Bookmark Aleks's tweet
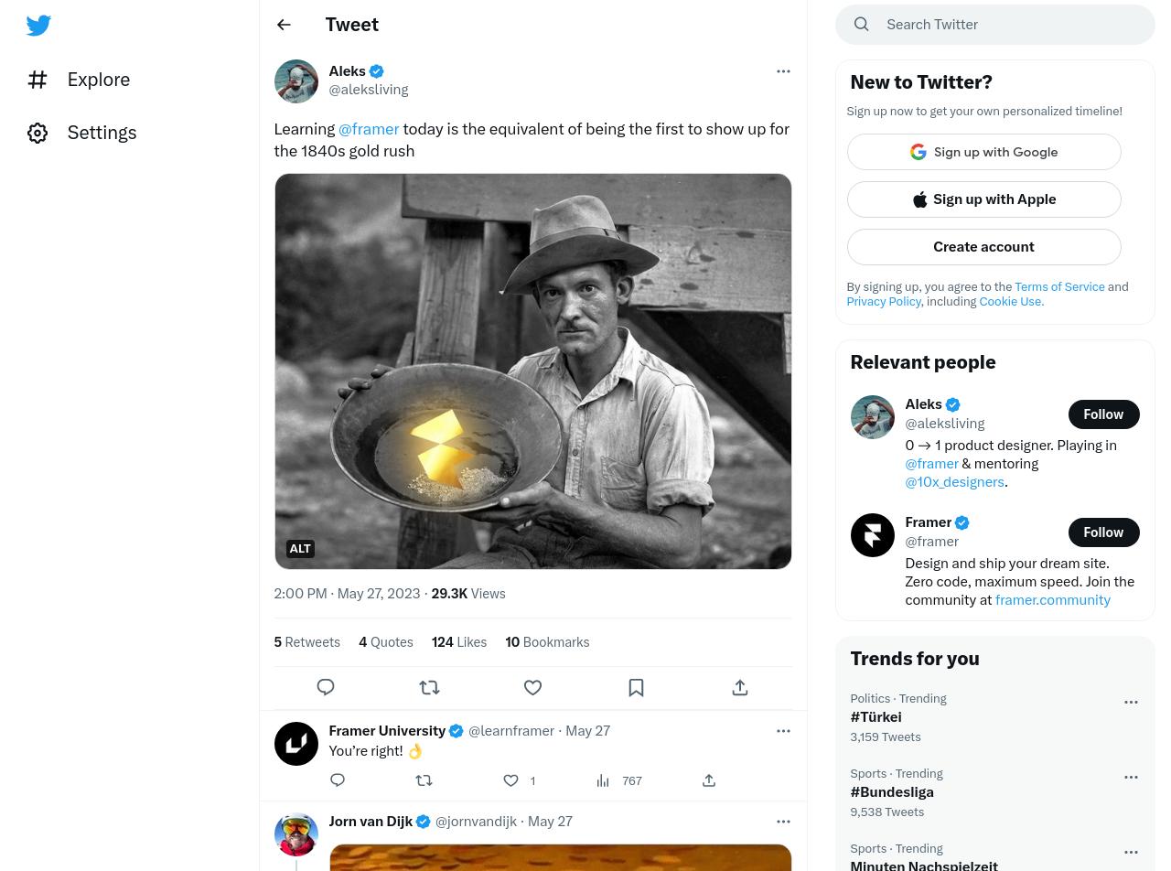Image resolution: width=1171 pixels, height=871 pixels. (x=636, y=687)
